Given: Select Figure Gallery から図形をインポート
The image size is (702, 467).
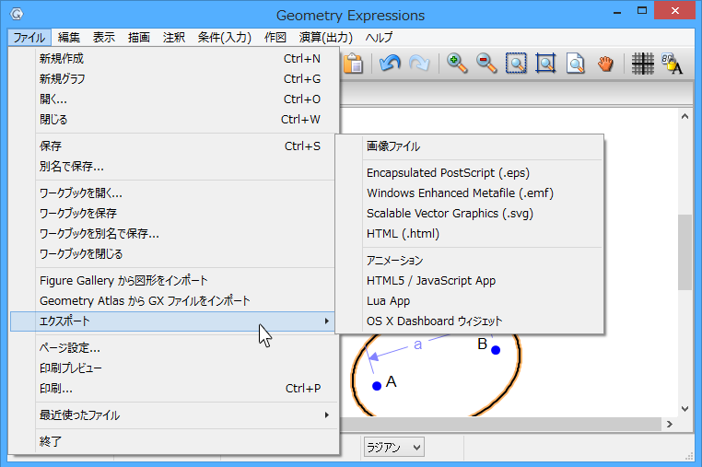Looking at the screenshot, I should [172, 280].
